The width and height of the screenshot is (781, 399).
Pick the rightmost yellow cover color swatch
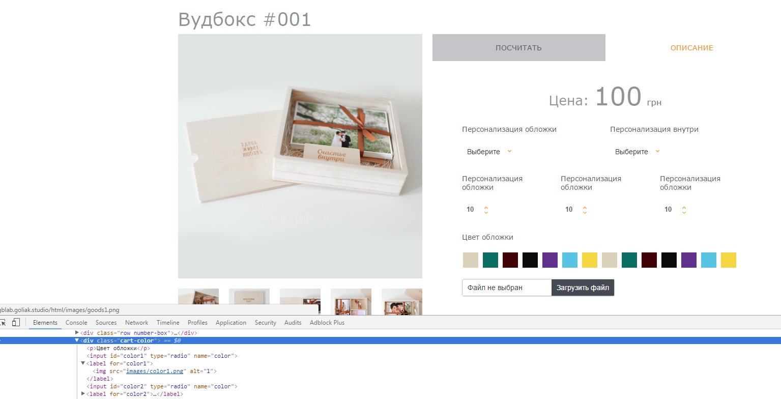coord(728,260)
